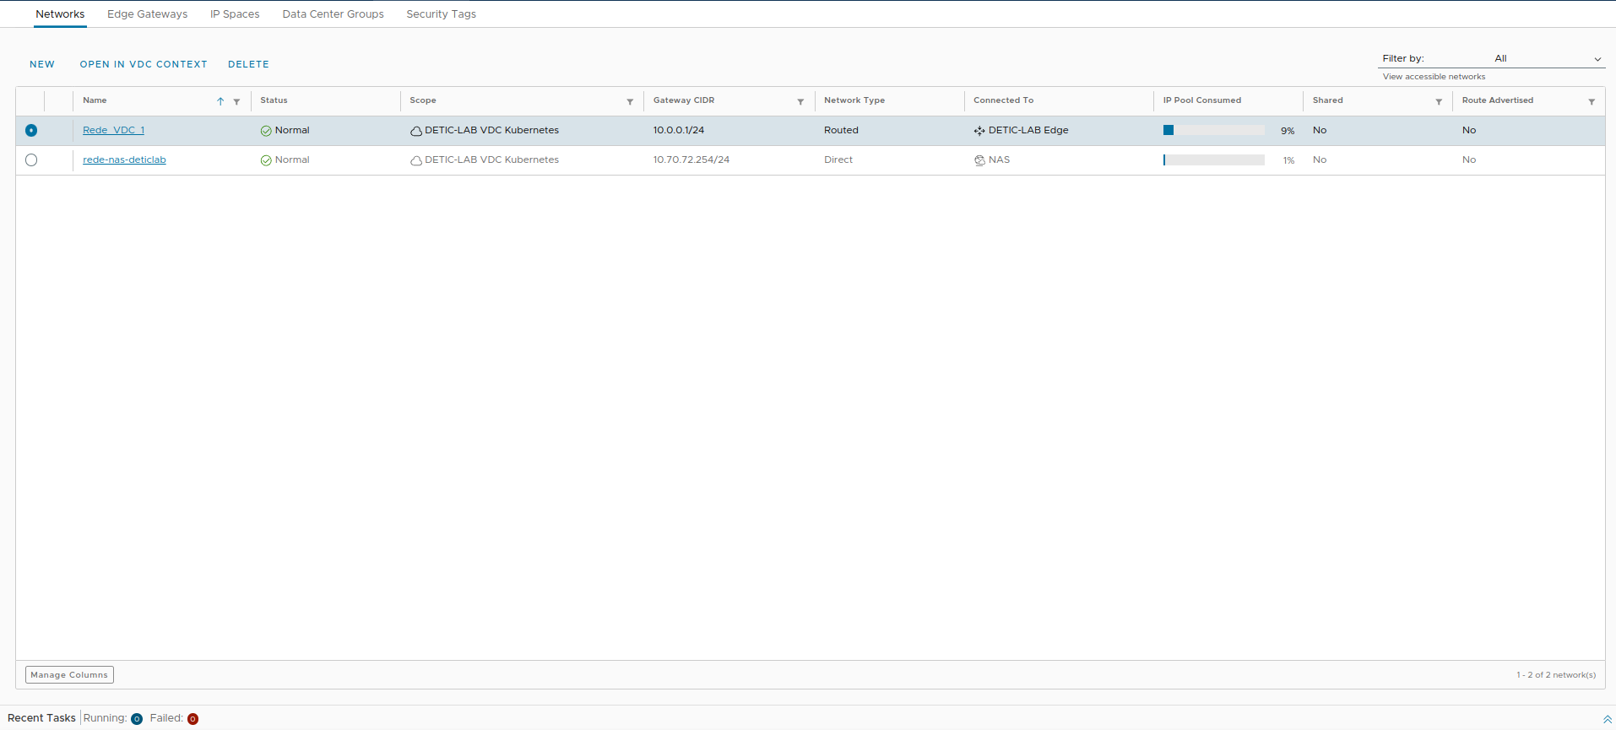
Task: Click the DETIC-LAB Edge gateway icon
Action: (x=979, y=131)
